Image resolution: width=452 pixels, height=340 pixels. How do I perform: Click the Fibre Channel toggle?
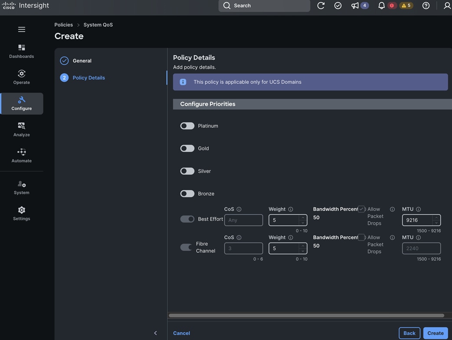point(186,247)
